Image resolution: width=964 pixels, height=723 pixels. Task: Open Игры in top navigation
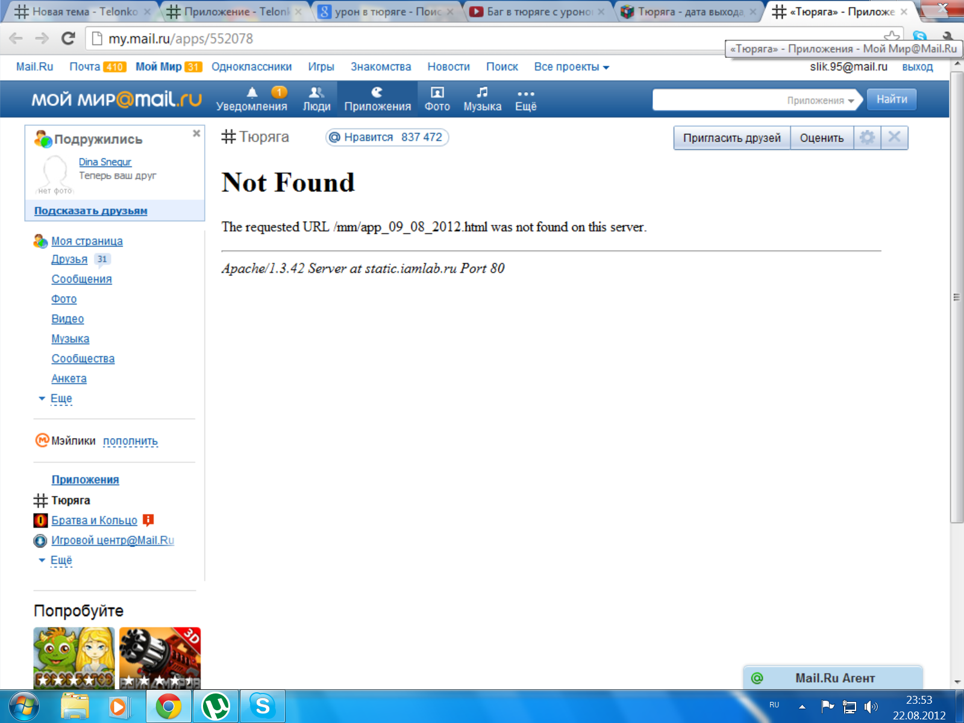pyautogui.click(x=321, y=67)
